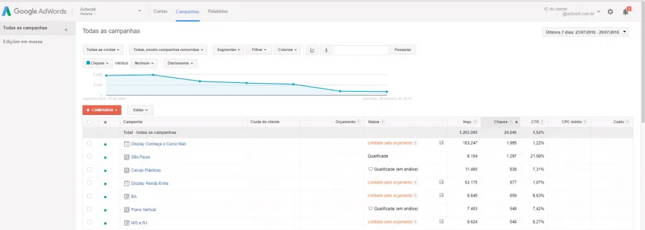Click the help icon beside Impr. header

475,122
